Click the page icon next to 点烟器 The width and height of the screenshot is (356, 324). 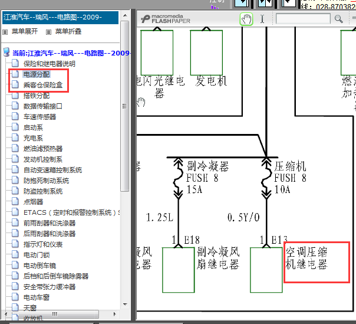coord(15,201)
